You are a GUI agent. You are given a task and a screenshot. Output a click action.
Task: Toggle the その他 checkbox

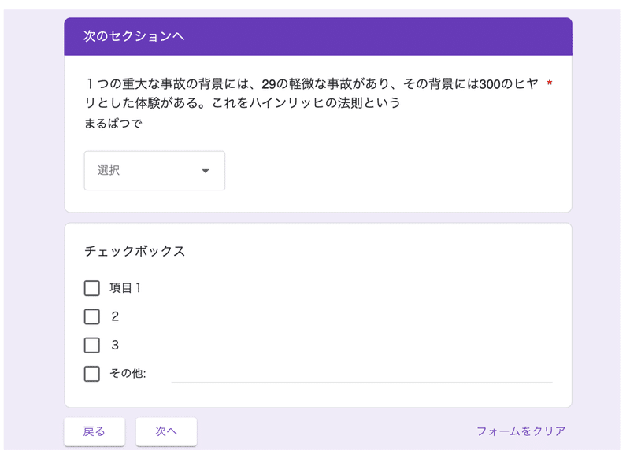point(92,374)
